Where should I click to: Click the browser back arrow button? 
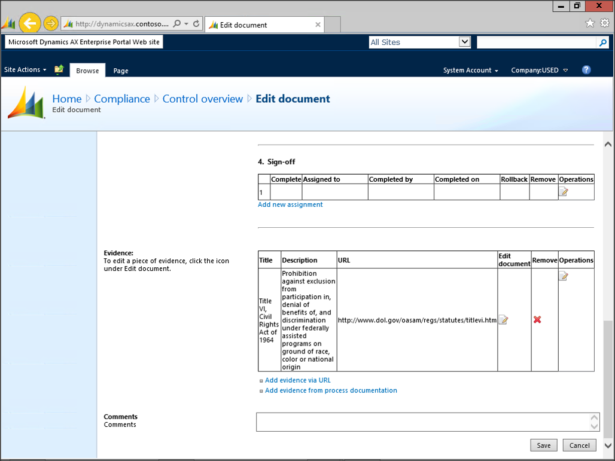29,24
